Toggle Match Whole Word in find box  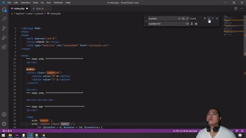(x=183, y=18)
